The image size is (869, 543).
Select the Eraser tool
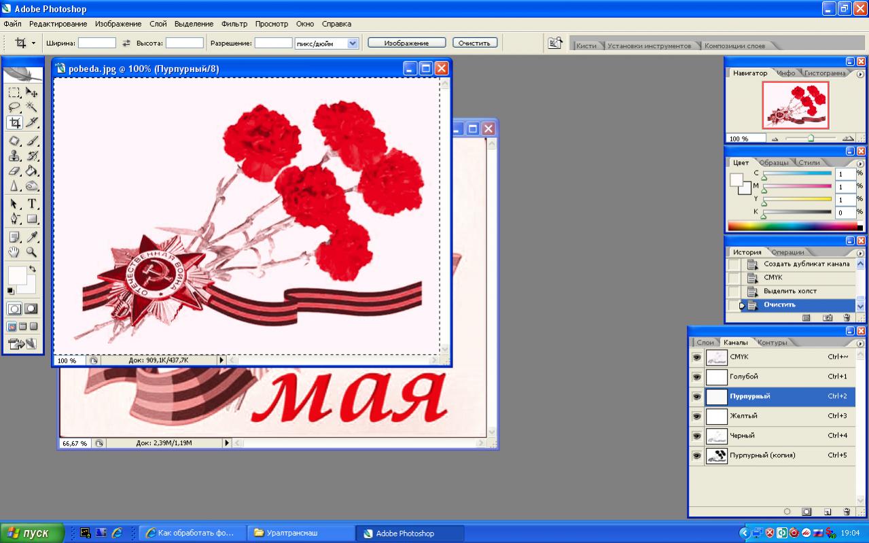tap(14, 171)
